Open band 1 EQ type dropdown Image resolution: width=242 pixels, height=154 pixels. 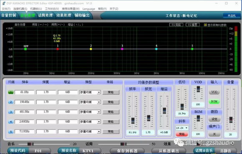click(90, 92)
